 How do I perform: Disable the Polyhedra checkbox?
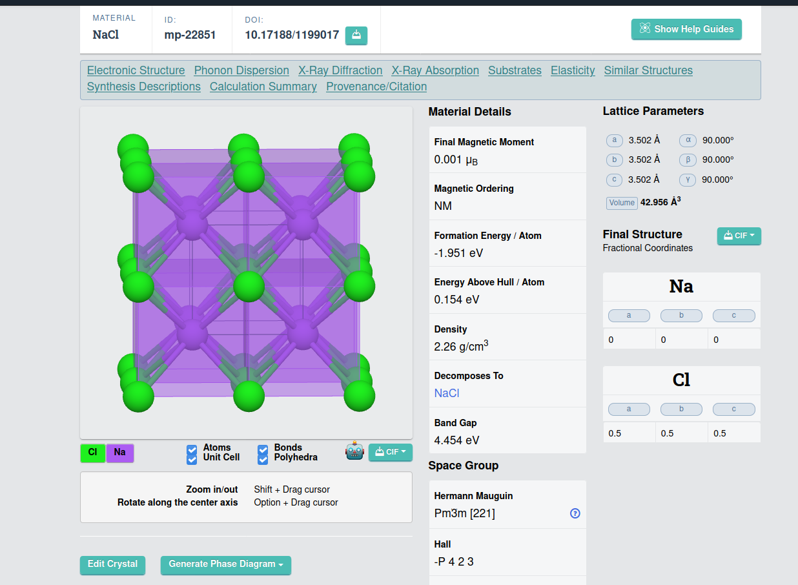click(263, 458)
